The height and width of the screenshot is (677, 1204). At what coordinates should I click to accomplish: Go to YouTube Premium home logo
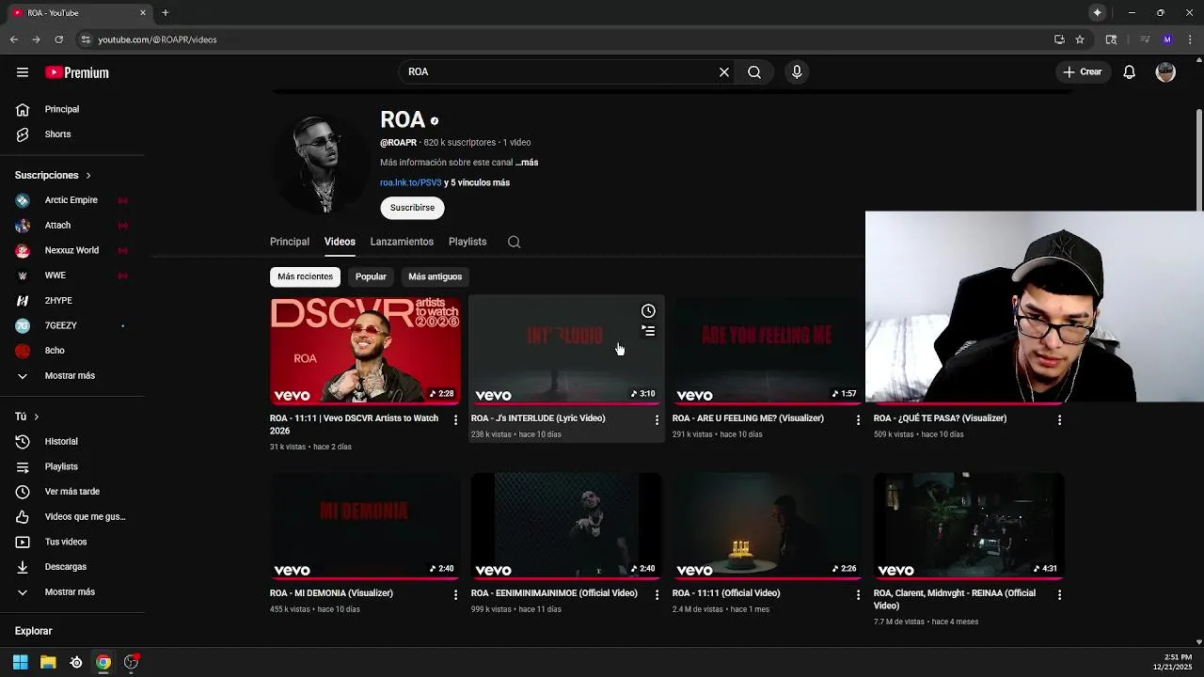click(77, 72)
